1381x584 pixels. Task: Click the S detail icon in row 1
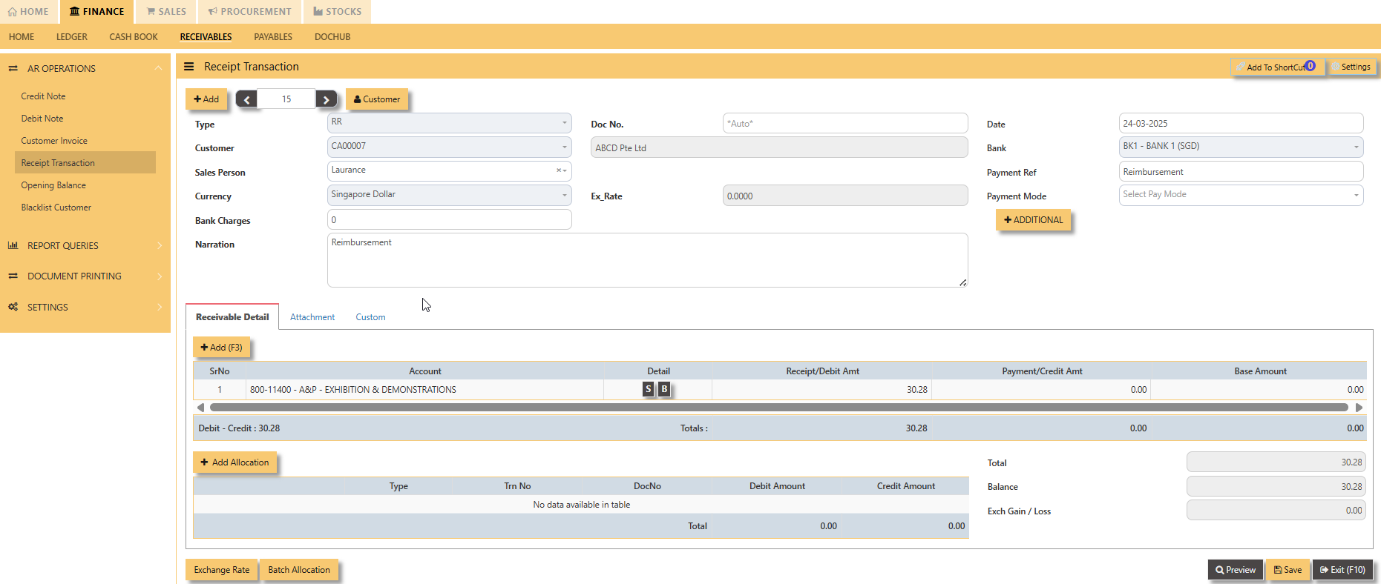[649, 389]
